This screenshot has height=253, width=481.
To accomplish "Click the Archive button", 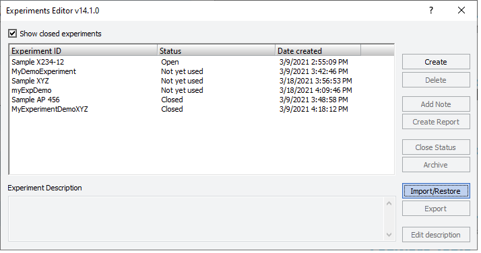I will tap(436, 165).
